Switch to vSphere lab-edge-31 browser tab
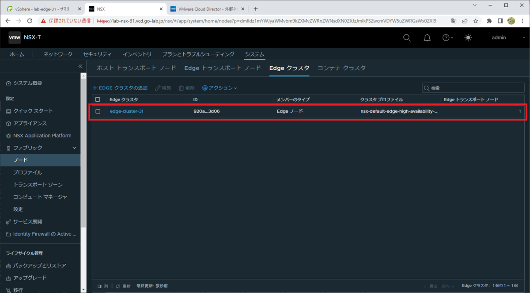The width and height of the screenshot is (530, 293). click(42, 9)
